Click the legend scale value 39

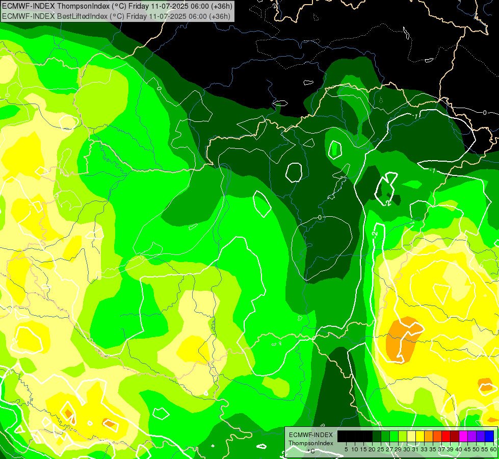tap(450, 449)
